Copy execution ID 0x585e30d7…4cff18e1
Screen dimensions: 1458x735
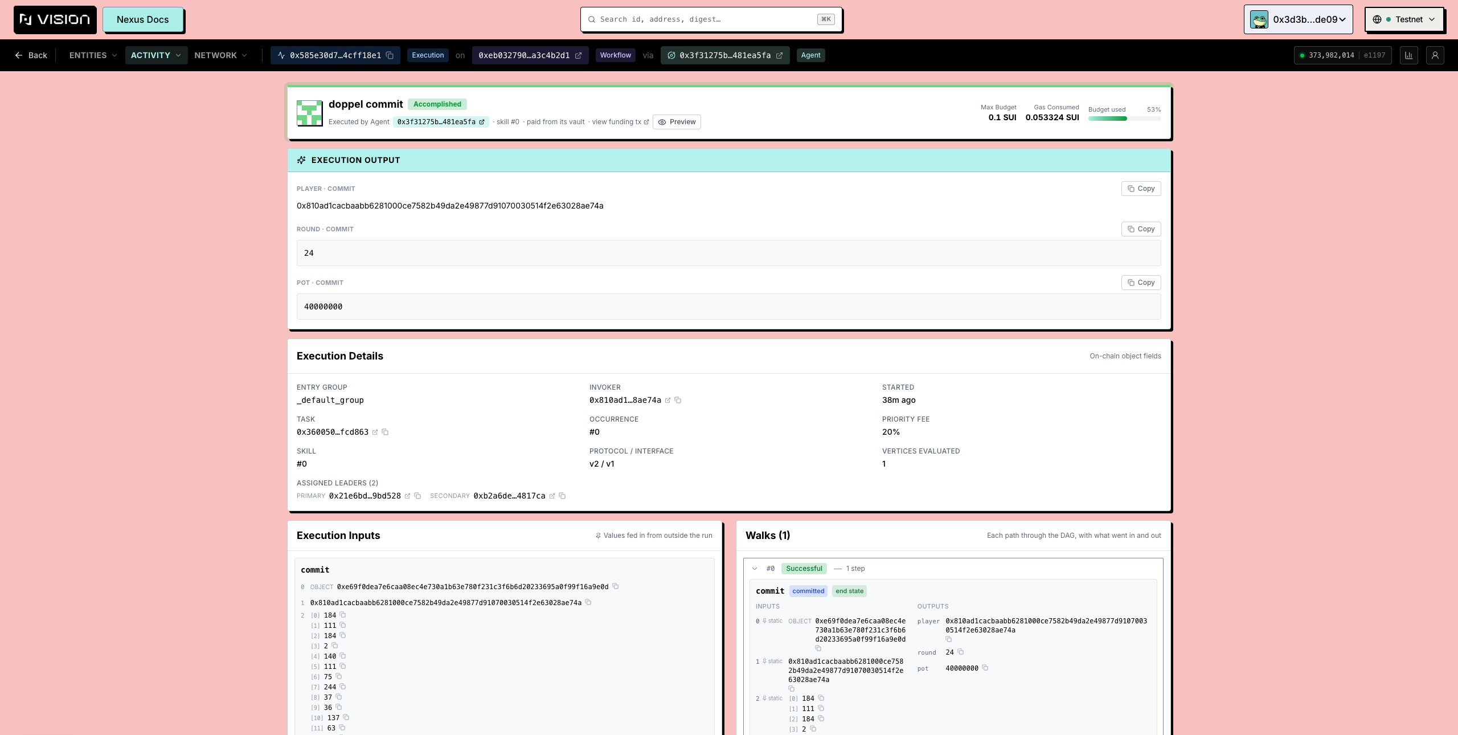tap(390, 55)
